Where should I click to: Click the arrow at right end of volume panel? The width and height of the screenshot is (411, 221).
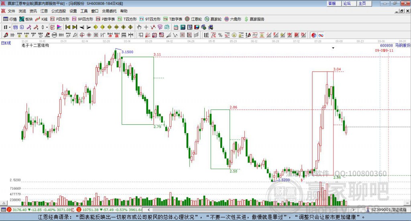tap(407, 203)
